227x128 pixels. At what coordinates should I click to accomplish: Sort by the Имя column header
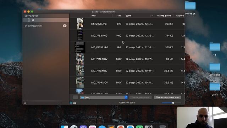click(x=94, y=16)
